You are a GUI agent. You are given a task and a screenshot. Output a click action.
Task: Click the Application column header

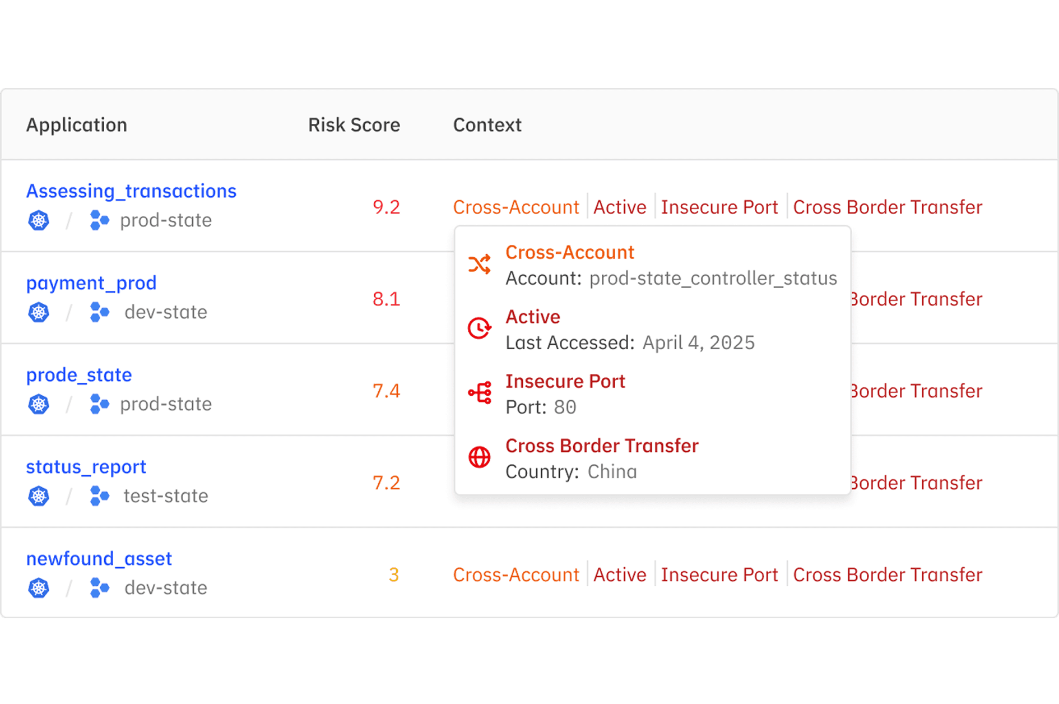point(77,125)
